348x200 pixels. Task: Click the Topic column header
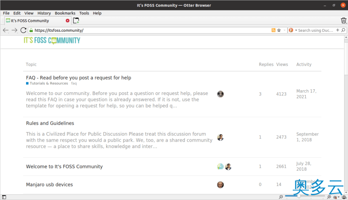click(31, 64)
